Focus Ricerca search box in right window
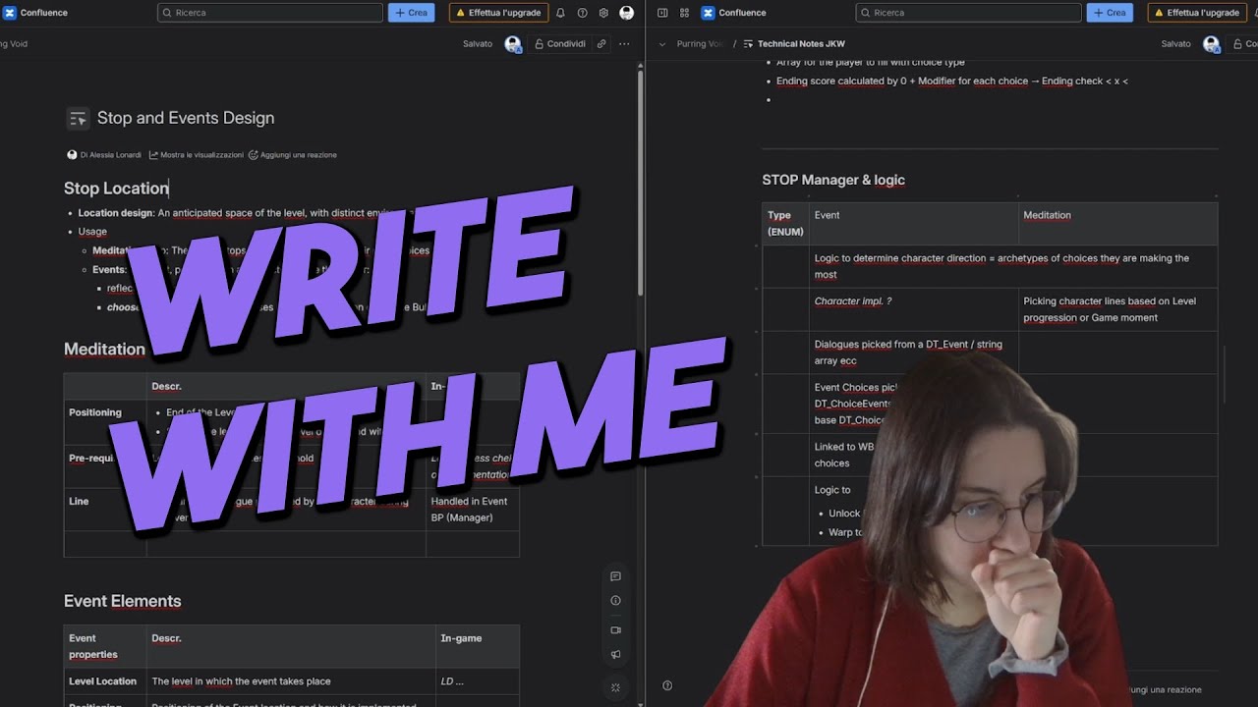 point(968,13)
